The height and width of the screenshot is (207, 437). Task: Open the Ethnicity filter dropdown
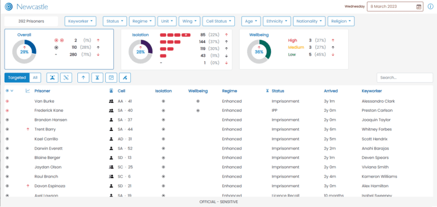(x=277, y=21)
